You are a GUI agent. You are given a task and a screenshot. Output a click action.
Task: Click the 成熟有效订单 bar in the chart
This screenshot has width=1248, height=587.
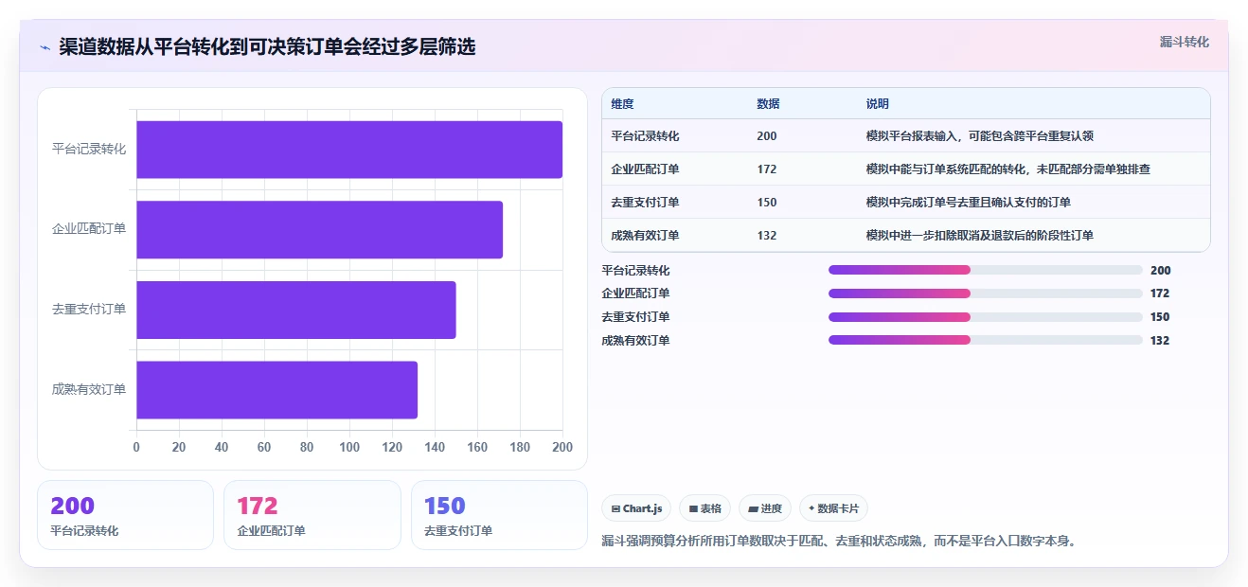point(276,389)
